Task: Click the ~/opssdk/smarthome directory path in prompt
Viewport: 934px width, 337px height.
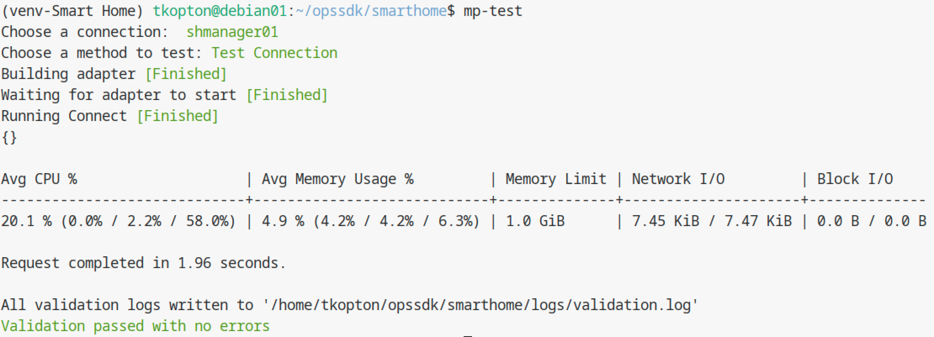Action: (371, 11)
